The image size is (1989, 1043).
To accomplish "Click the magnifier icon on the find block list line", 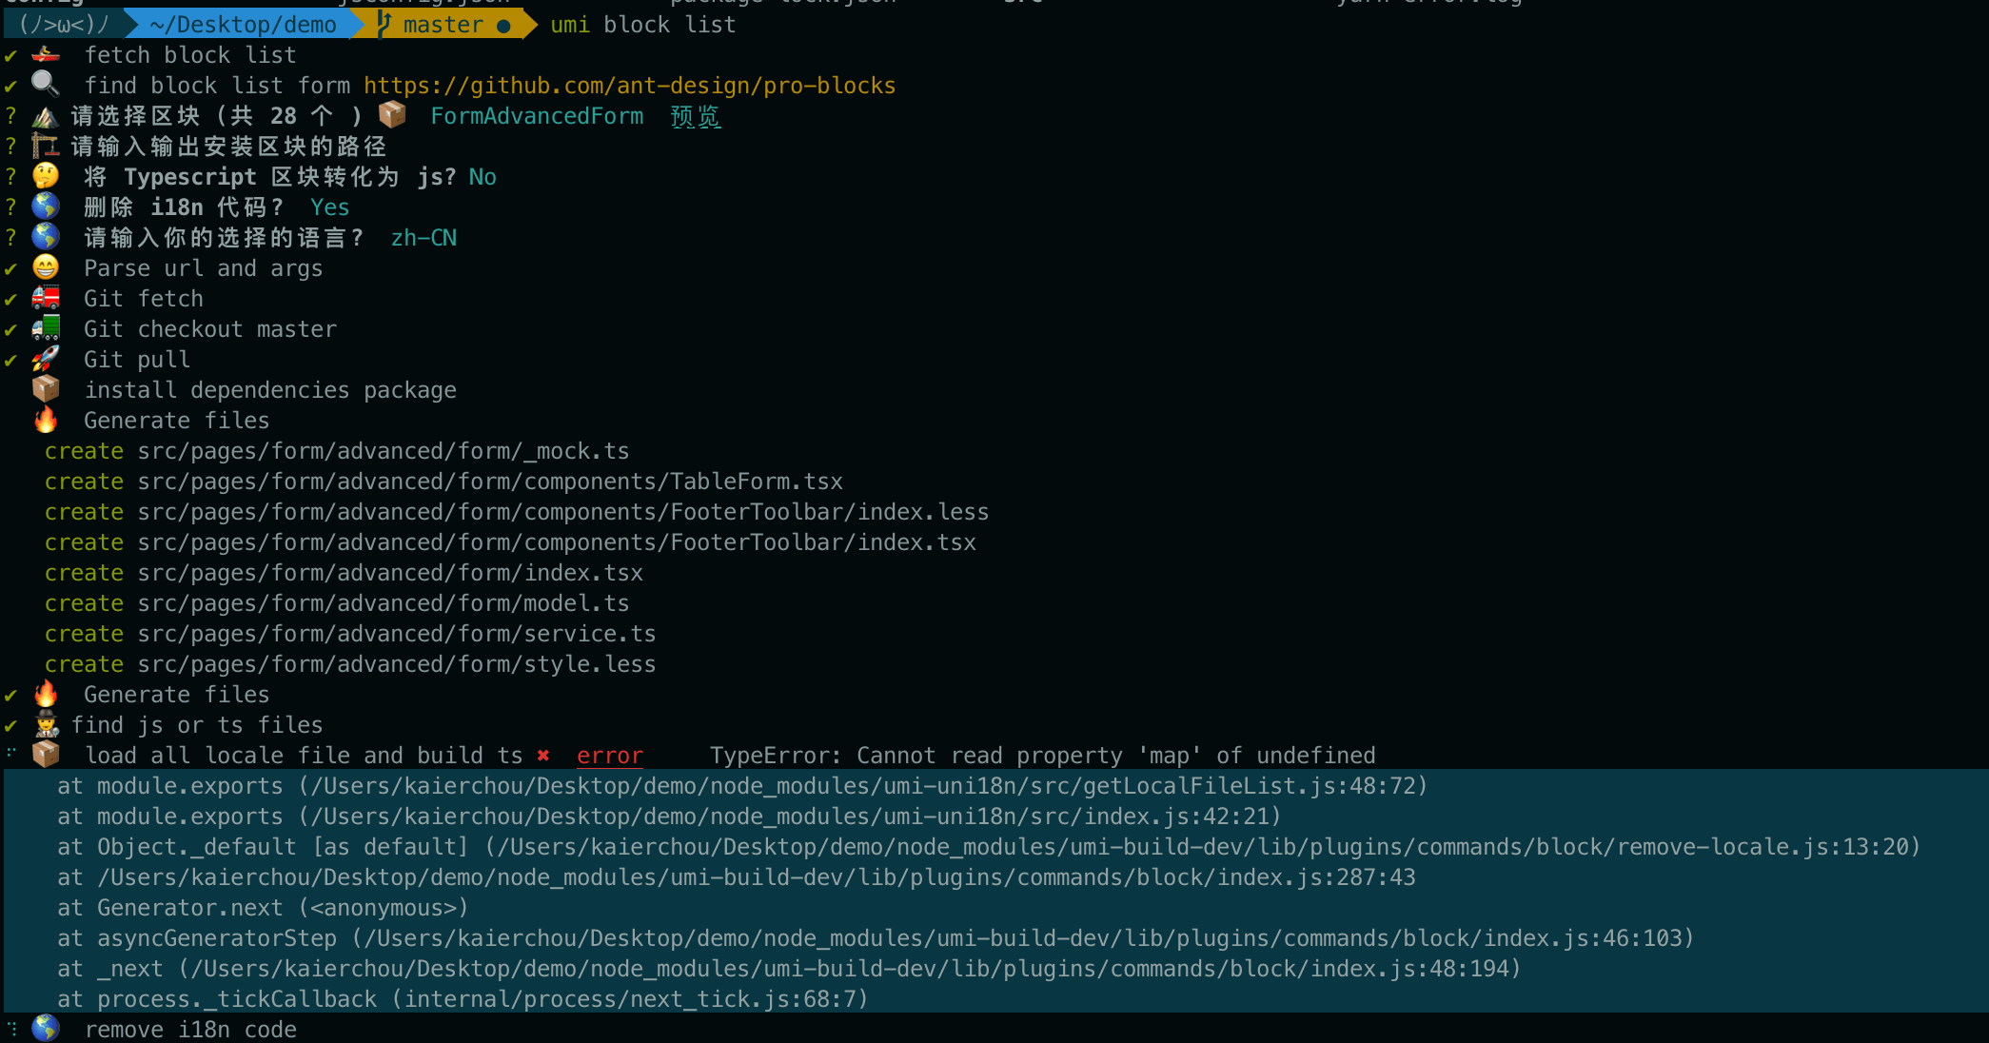I will coord(45,84).
